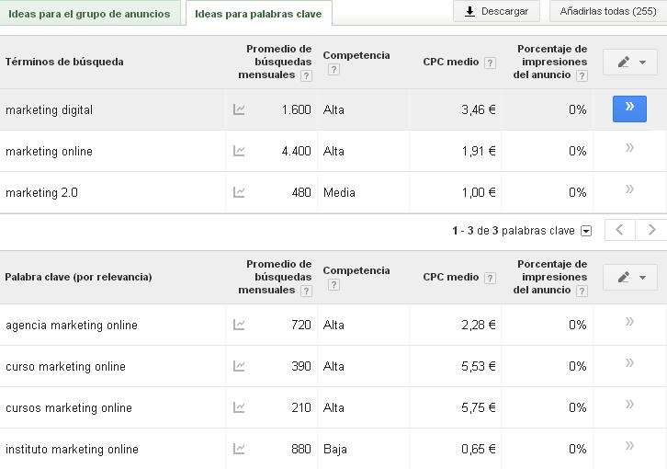Sort by Palabra clave (por relevancia) header

tap(79, 277)
